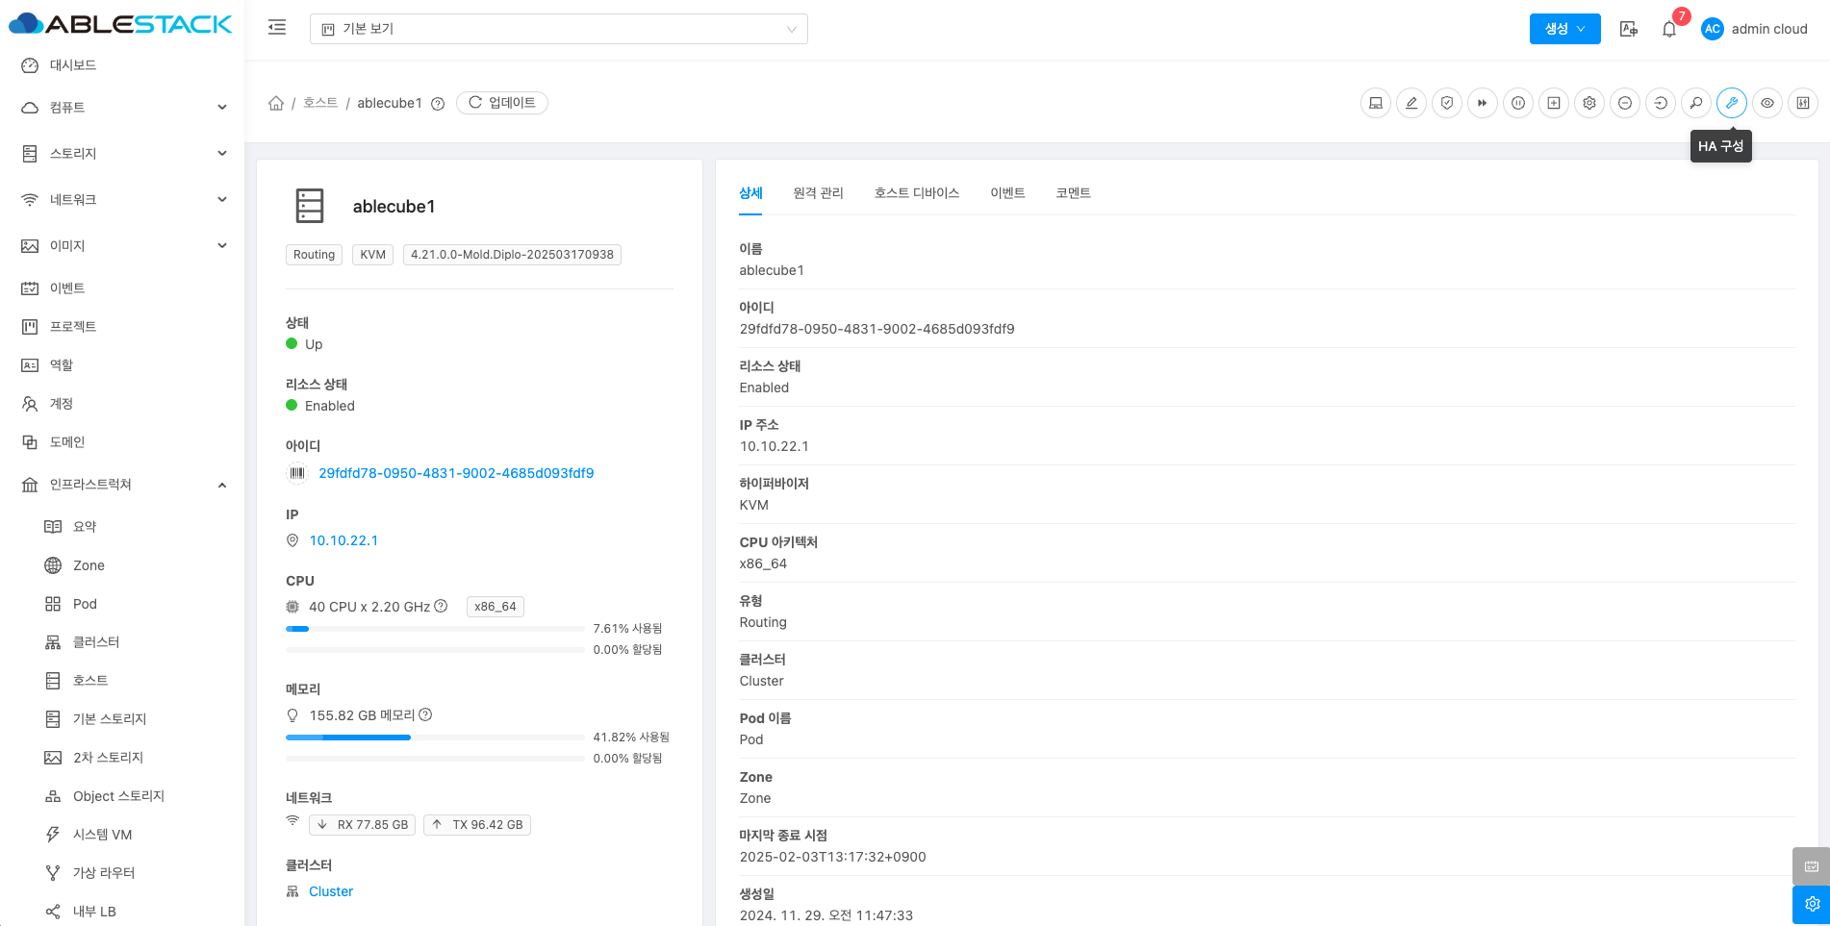Click the memory usage progress bar
The height and width of the screenshot is (926, 1830).
coord(435,738)
